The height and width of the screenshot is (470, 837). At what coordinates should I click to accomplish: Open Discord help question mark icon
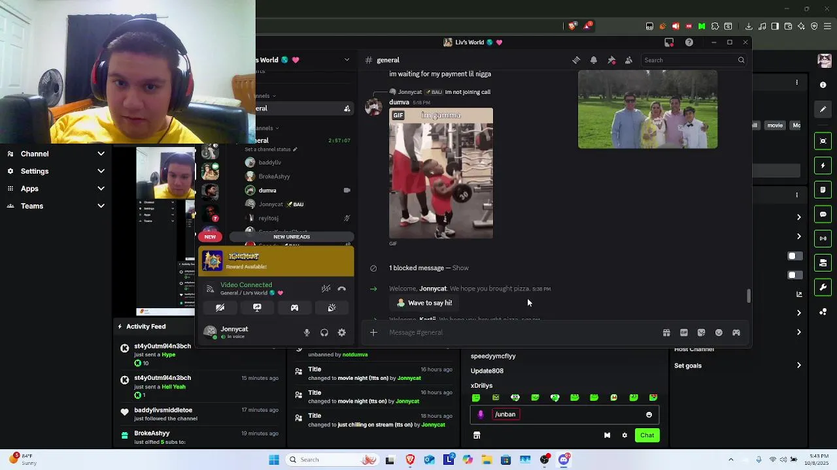coord(689,42)
